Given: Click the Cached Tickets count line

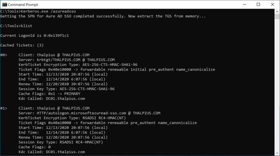Looking at the screenshot, I should pos(23,45).
